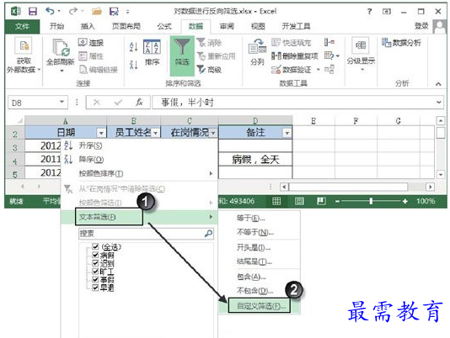Switch to Normal view in status bar
Viewport: 450px width, 338px height.
pyautogui.click(x=276, y=201)
